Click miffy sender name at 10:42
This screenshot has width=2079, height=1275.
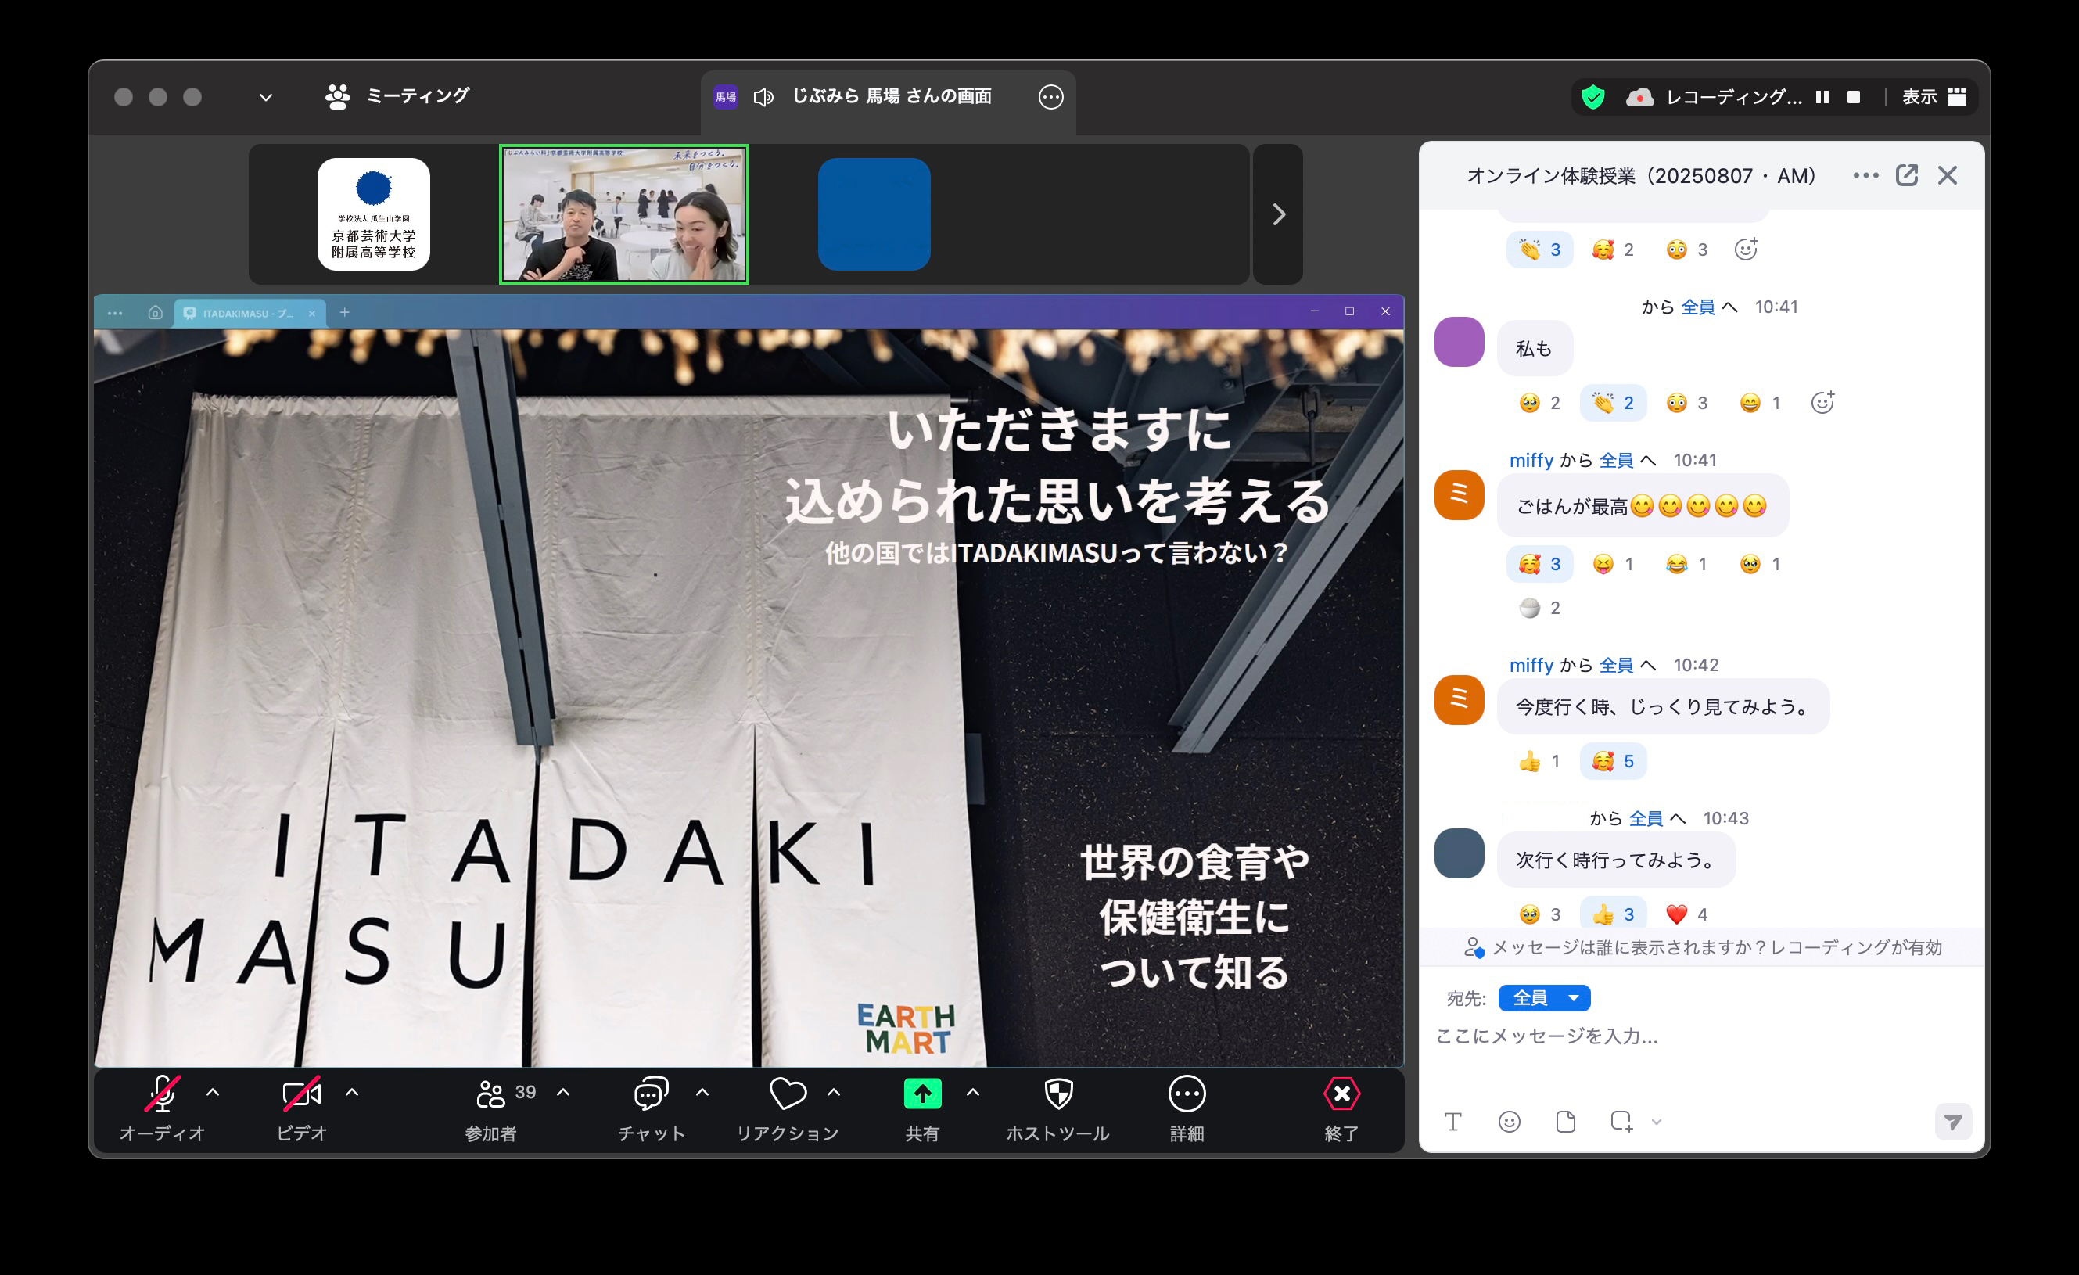[1531, 666]
